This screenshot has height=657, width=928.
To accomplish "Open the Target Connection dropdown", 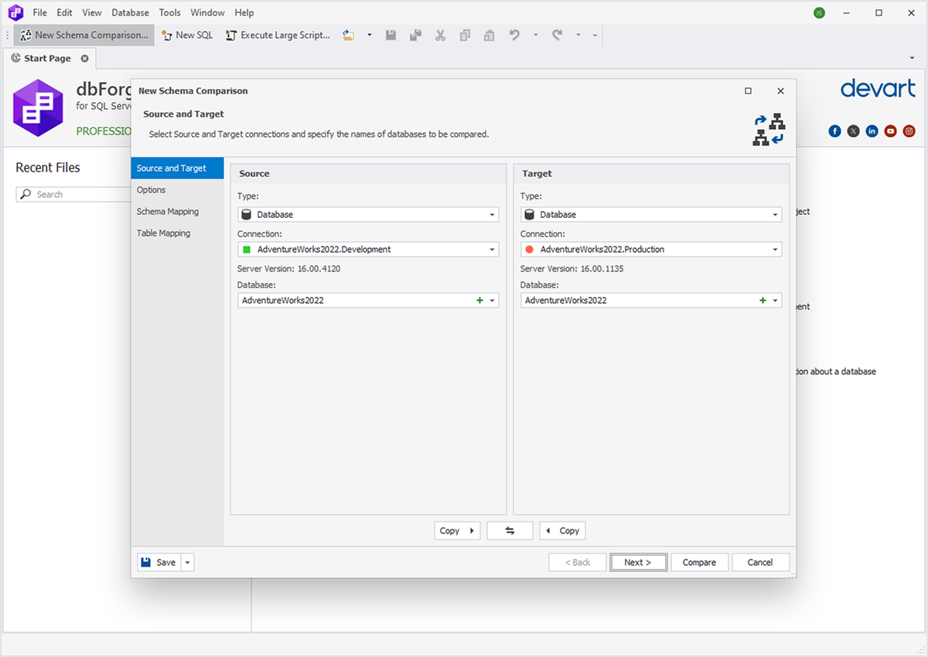I will pos(651,249).
